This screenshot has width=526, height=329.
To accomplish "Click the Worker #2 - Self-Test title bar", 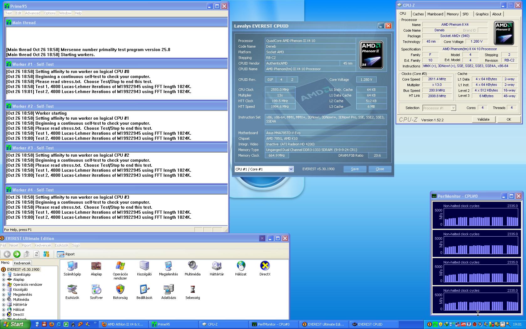I will click(x=116, y=106).
